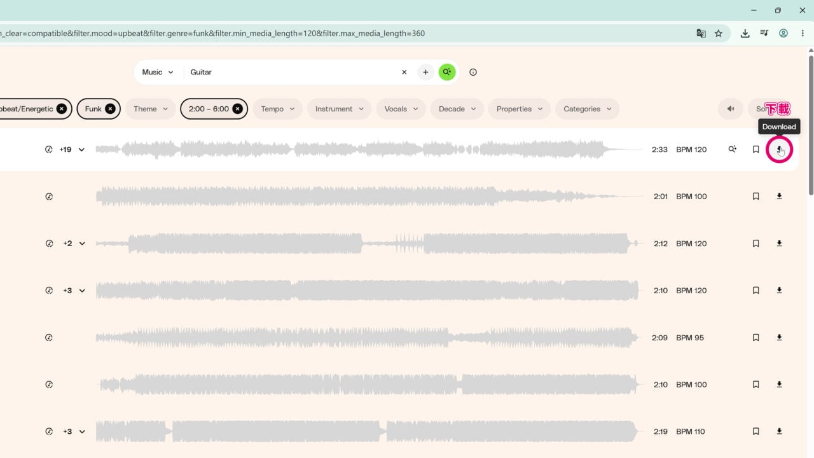Download the 2:09 BPM 95 track
The height and width of the screenshot is (458, 814).
(779, 338)
